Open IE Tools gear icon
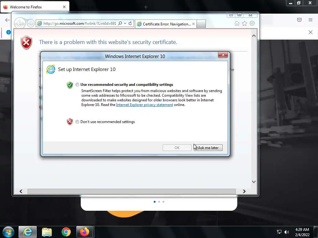Screen dimensions: 318x238 (x=252, y=23)
